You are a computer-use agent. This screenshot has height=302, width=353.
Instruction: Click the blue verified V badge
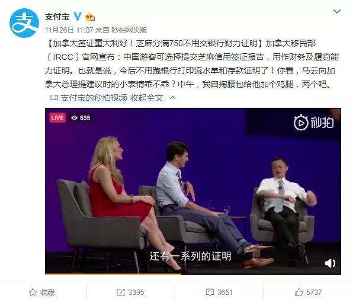[78, 16]
